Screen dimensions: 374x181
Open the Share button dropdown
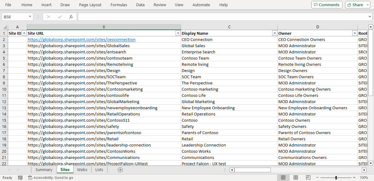coord(367,5)
